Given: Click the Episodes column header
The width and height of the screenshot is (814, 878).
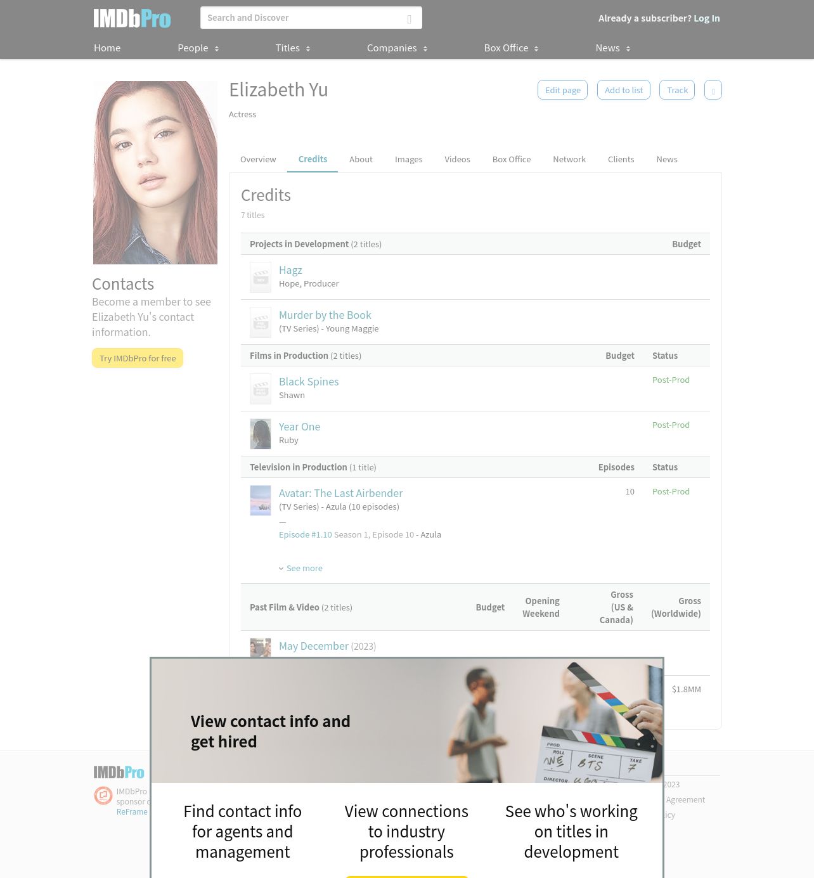Looking at the screenshot, I should 616,467.
